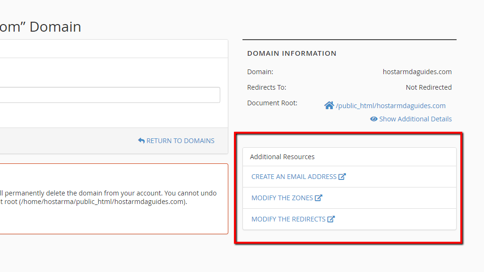Click the hostarmdaguides.com domain value
Image resolution: width=484 pixels, height=272 pixels.
(417, 72)
